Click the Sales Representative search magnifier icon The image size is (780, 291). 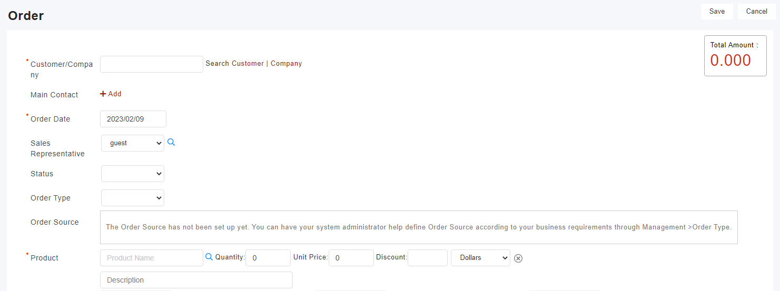click(171, 142)
